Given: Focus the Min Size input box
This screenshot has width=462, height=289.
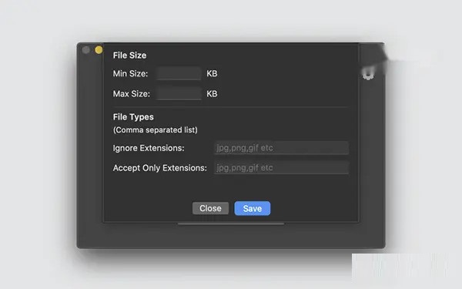Looking at the screenshot, I should tap(179, 73).
